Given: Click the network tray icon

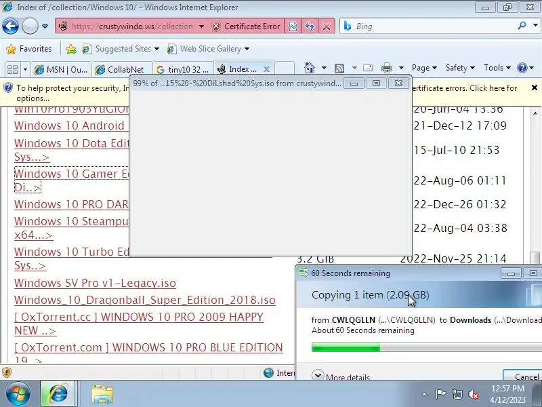Looking at the screenshot, I should pyautogui.click(x=457, y=394).
